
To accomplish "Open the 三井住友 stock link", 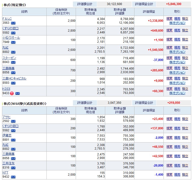I will click(9, 163).
